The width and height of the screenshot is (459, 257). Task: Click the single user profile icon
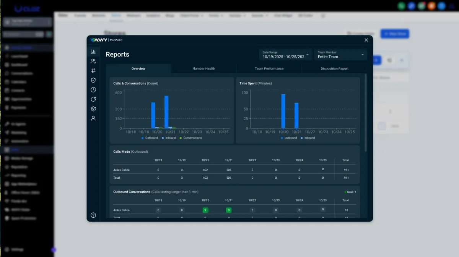(93, 118)
